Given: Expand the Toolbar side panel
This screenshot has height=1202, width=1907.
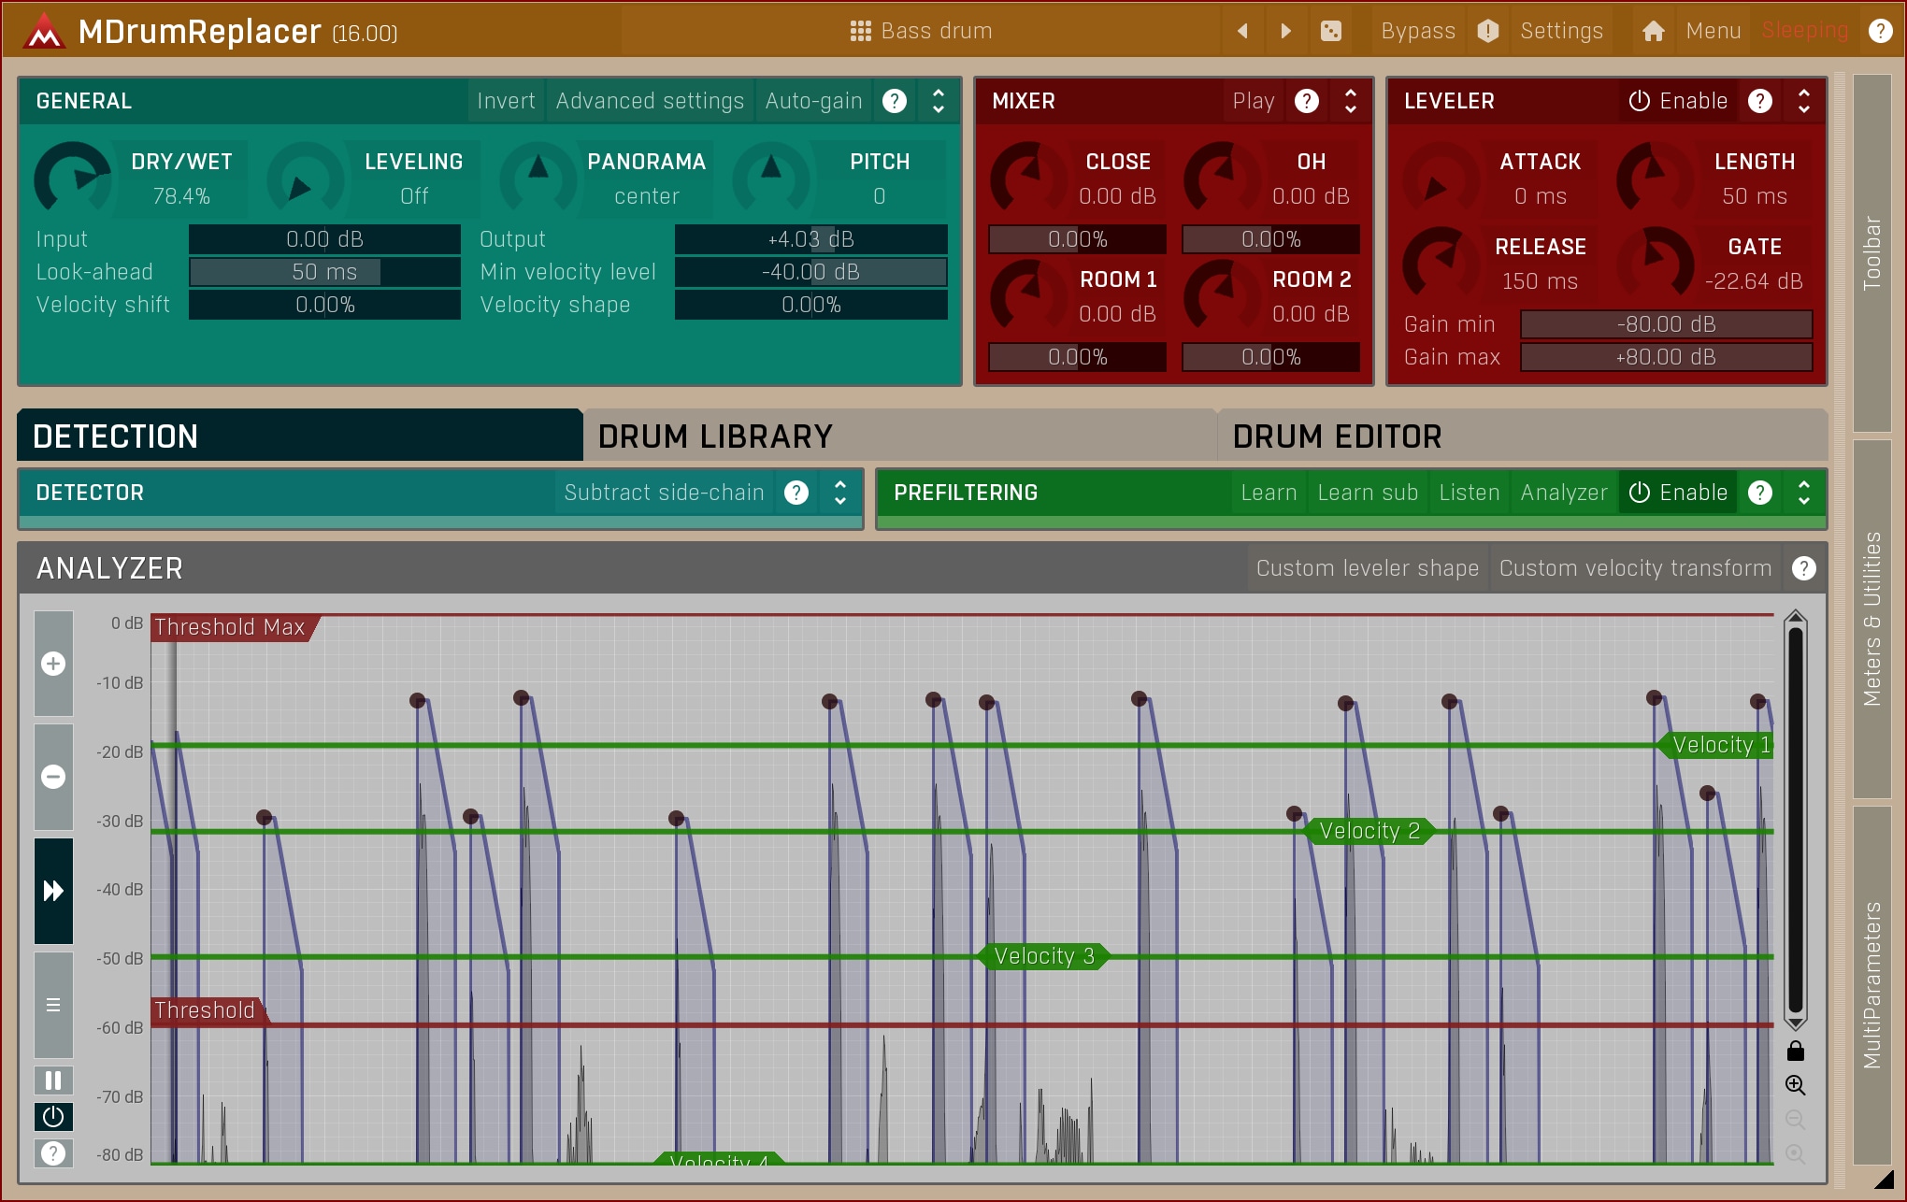Looking at the screenshot, I should [1871, 252].
